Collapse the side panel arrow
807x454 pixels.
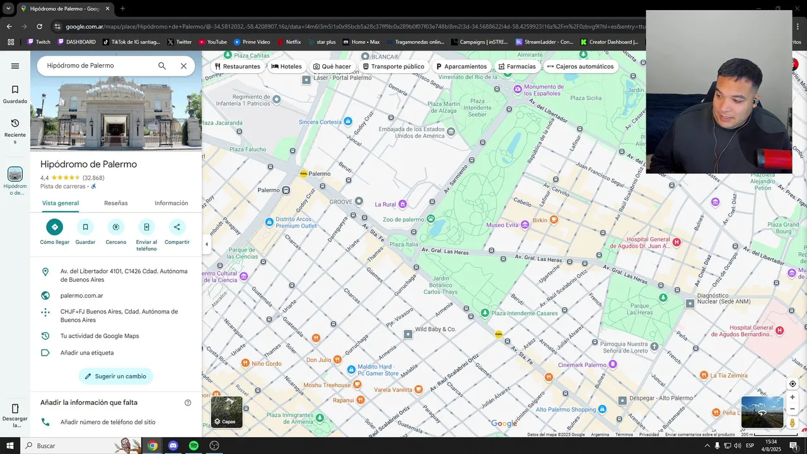pos(207,245)
